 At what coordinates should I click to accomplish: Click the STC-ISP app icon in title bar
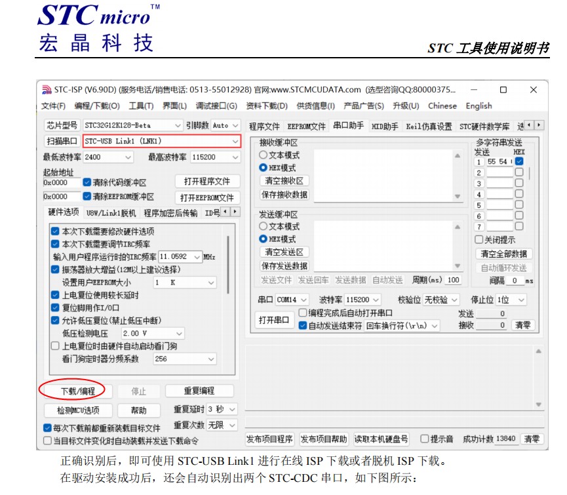[x=47, y=89]
